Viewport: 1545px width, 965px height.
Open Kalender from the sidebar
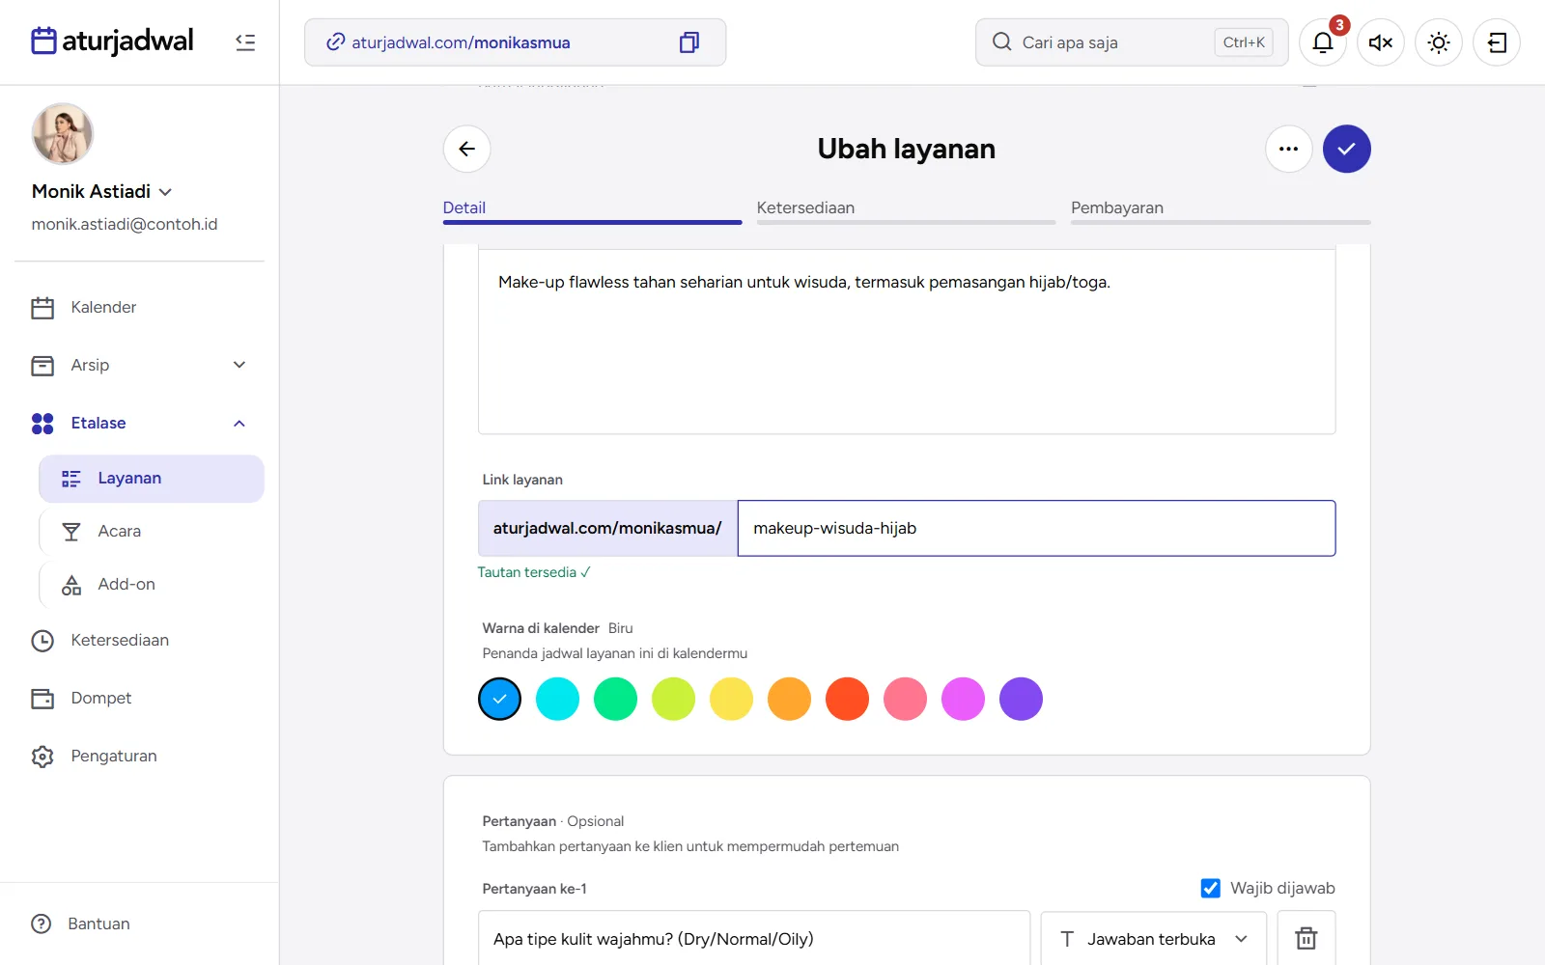pos(139,308)
